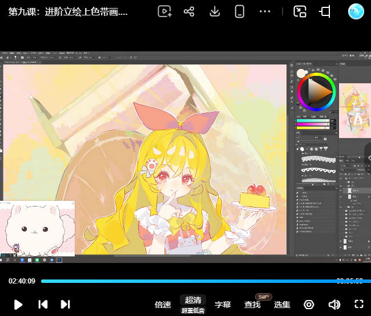
Task: Click the white fluffy mascot webcam overlay
Action: point(37,229)
